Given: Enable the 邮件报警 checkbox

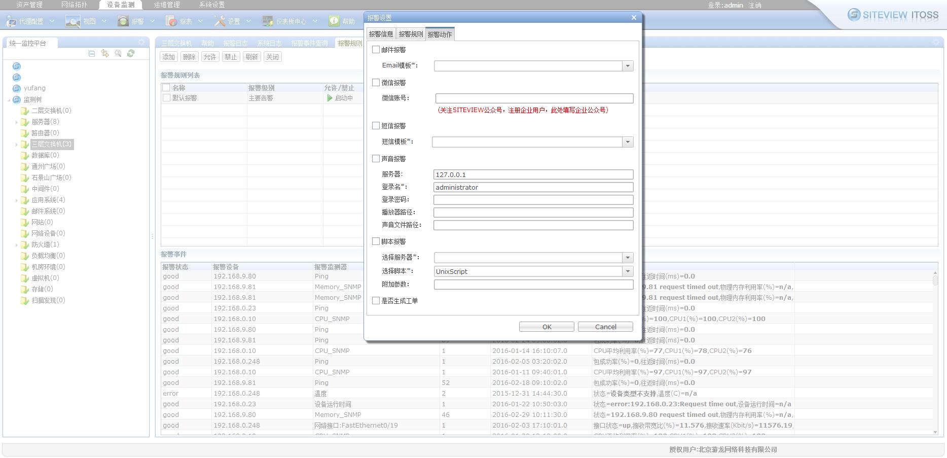Looking at the screenshot, I should [x=376, y=50].
